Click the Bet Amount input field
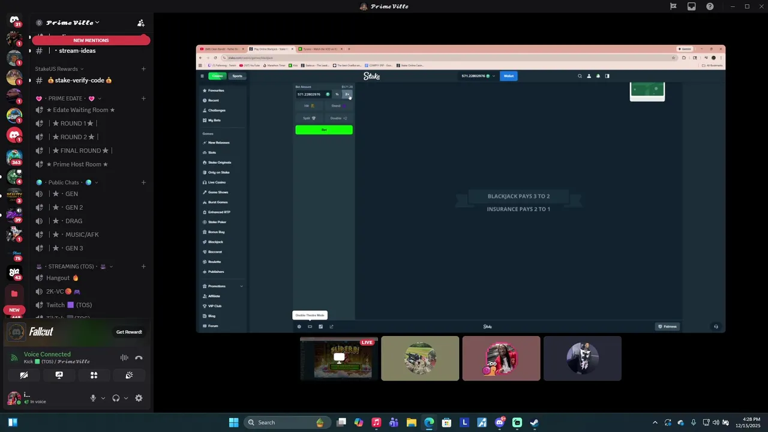768x432 pixels. pyautogui.click(x=314, y=94)
